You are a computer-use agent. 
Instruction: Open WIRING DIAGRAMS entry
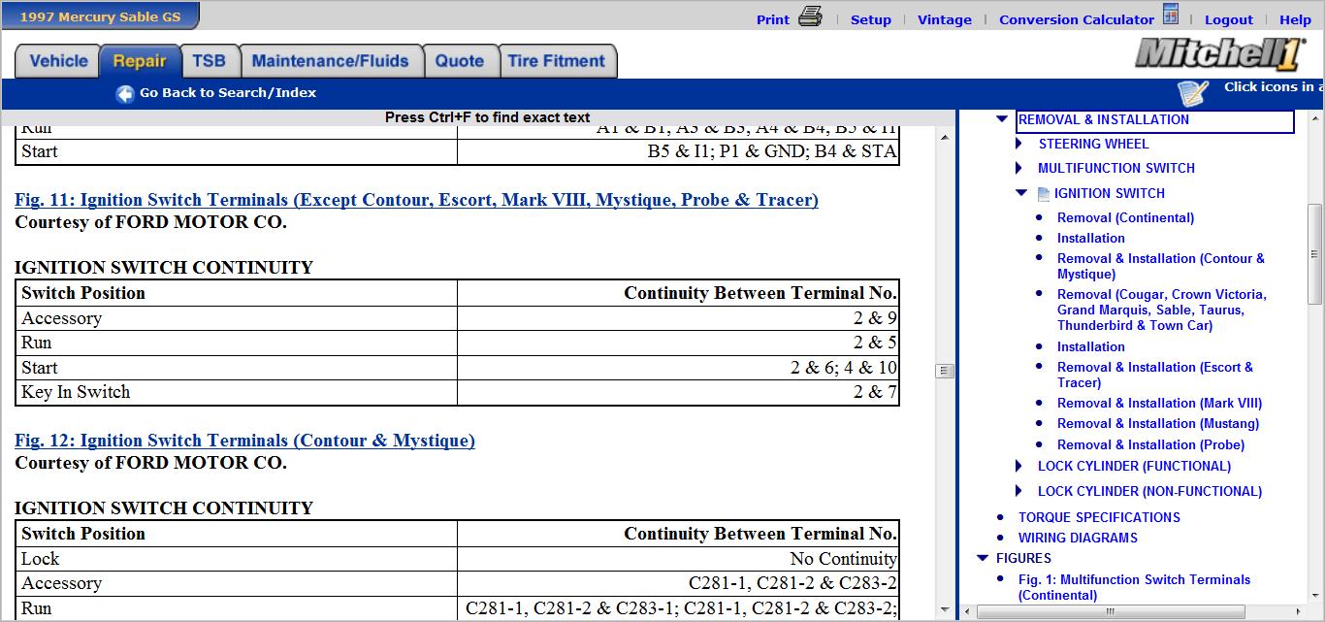tap(1078, 538)
